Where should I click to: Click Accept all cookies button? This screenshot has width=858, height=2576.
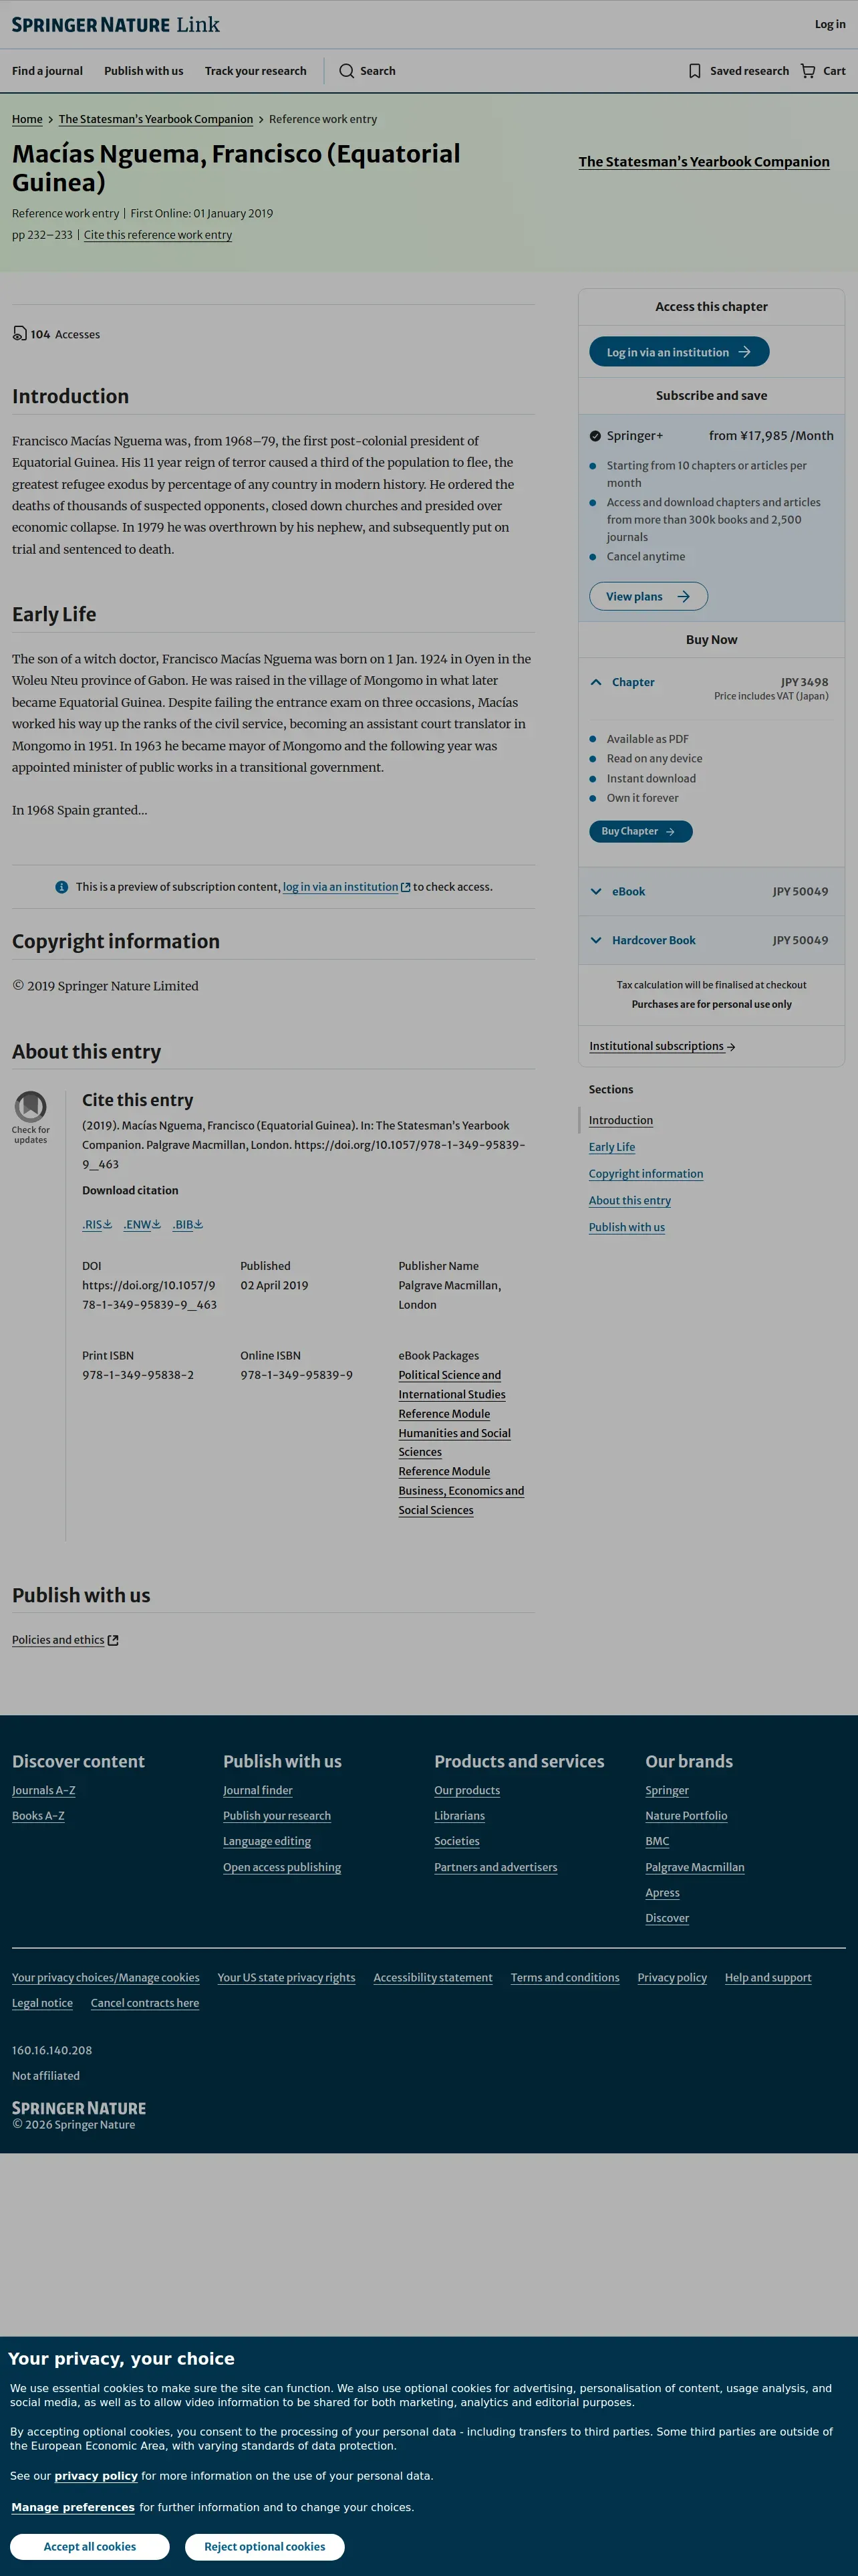[x=90, y=2546]
